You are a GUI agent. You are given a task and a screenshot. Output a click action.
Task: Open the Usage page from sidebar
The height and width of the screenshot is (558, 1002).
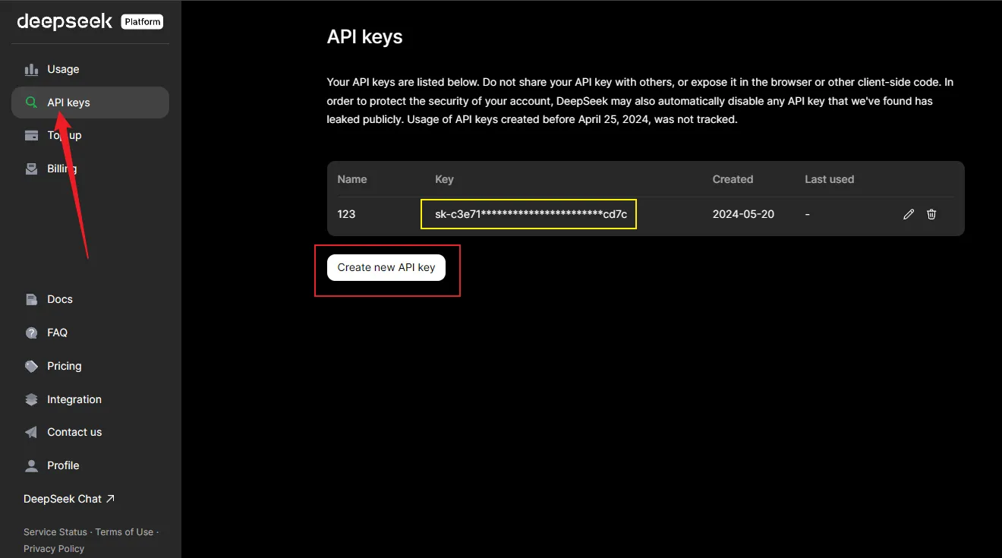click(x=63, y=69)
